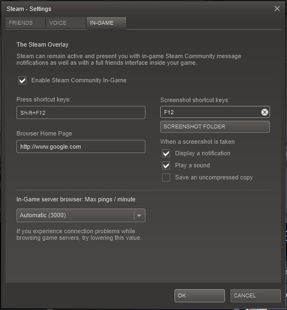Image resolution: width=287 pixels, height=310 pixels.
Task: Select the In-Game tab
Action: [x=106, y=22]
